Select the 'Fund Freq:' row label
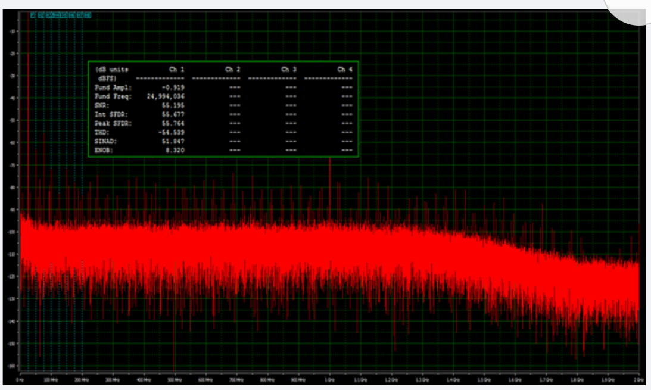The height and width of the screenshot is (390, 651). (113, 96)
